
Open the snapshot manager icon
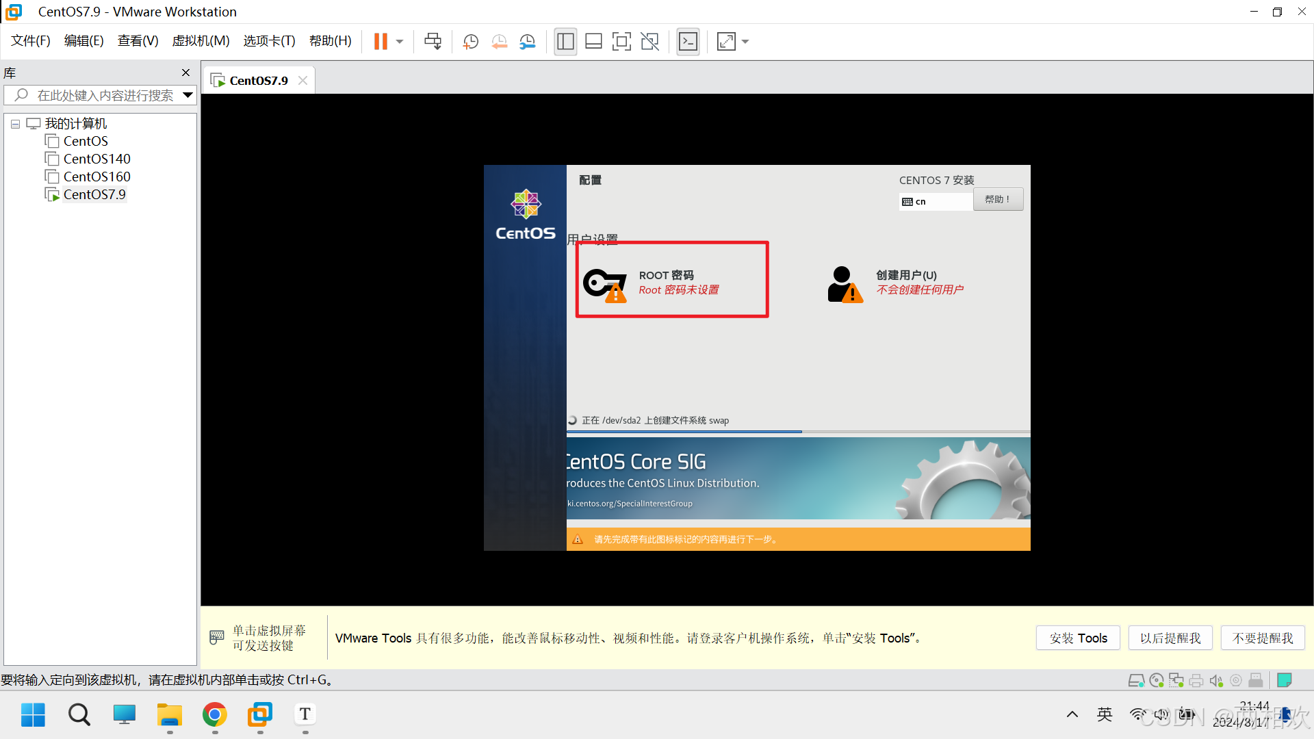click(x=527, y=42)
